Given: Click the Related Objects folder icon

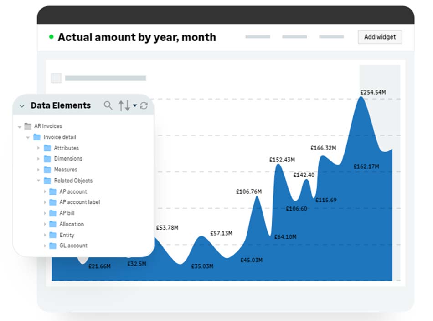Looking at the screenshot, I should coord(47,181).
